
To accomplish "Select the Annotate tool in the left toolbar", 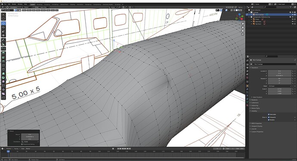I will [x=3, y=40].
